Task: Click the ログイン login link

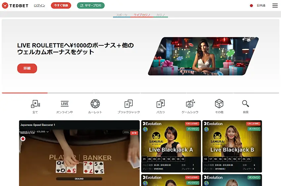Action: click(39, 6)
